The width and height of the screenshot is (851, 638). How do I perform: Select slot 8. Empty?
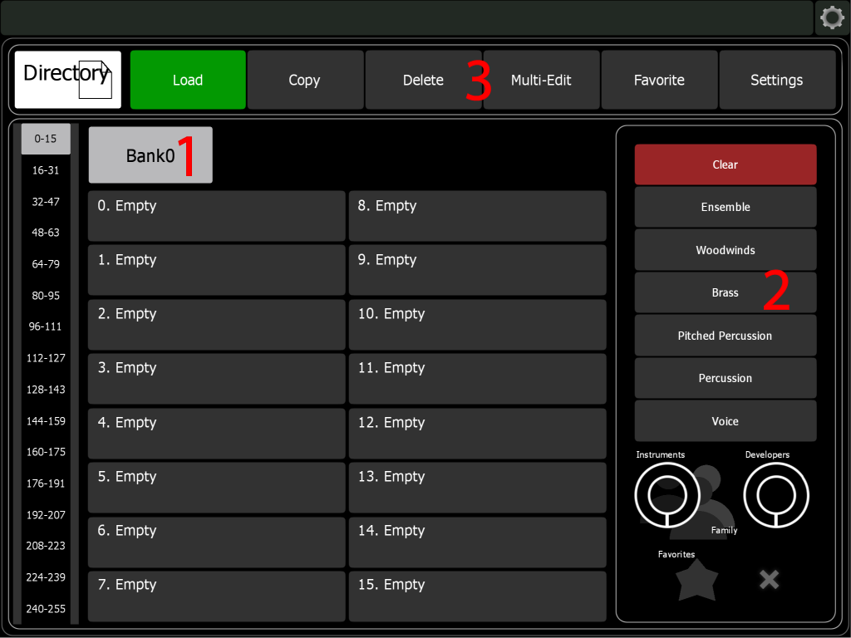[478, 216]
